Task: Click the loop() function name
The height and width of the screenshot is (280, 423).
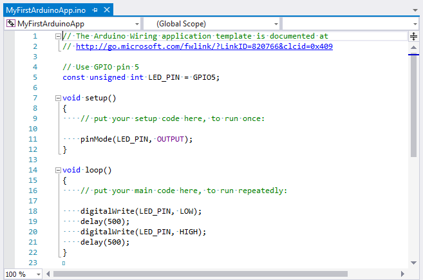Action: pyautogui.click(x=99, y=170)
